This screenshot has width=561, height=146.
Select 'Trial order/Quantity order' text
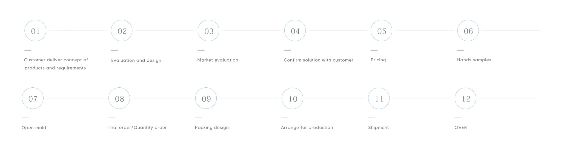pyautogui.click(x=137, y=128)
